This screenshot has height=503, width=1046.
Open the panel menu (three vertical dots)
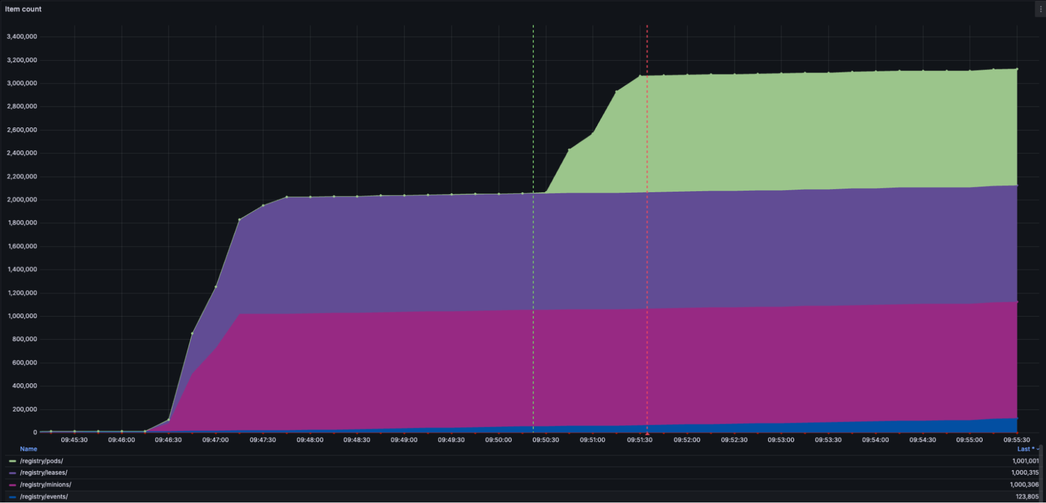click(1040, 9)
